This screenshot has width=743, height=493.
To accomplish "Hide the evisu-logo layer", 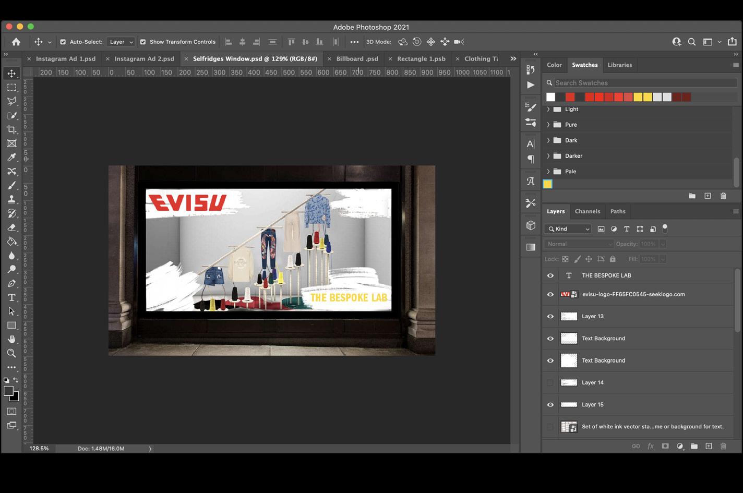I will pyautogui.click(x=550, y=294).
